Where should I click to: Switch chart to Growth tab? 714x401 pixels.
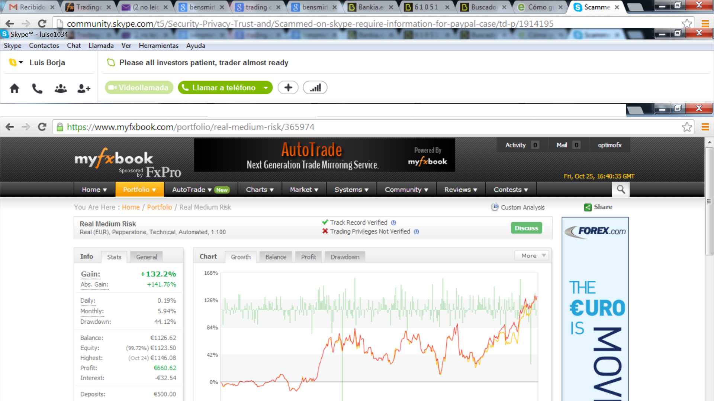coord(241,257)
